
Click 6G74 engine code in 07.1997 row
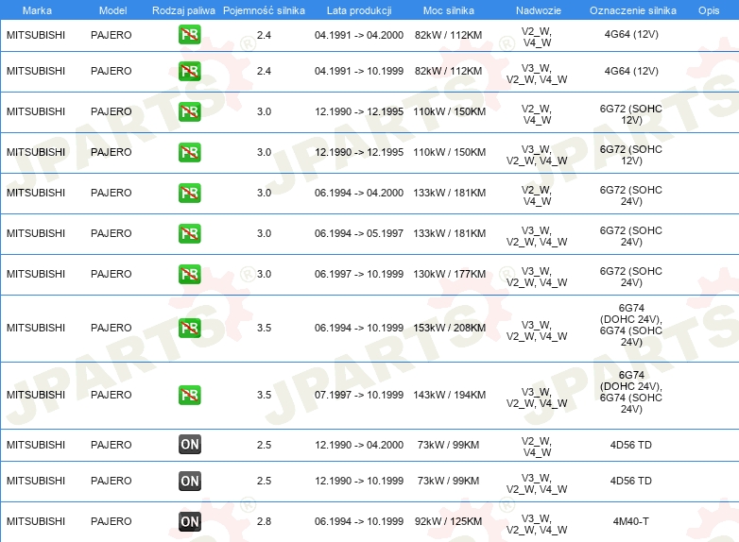pos(630,392)
